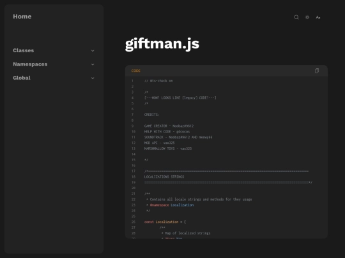Viewport: 345px width, 258px height.
Task: Open the Classes sidebar menu label
Action: click(x=24, y=50)
